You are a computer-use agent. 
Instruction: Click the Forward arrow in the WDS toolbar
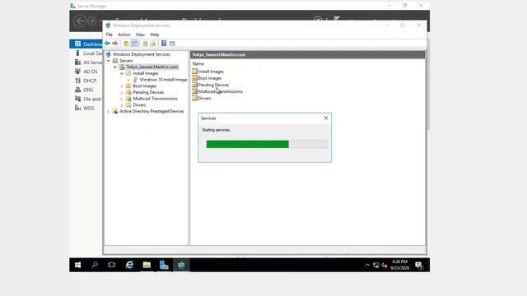click(x=115, y=44)
